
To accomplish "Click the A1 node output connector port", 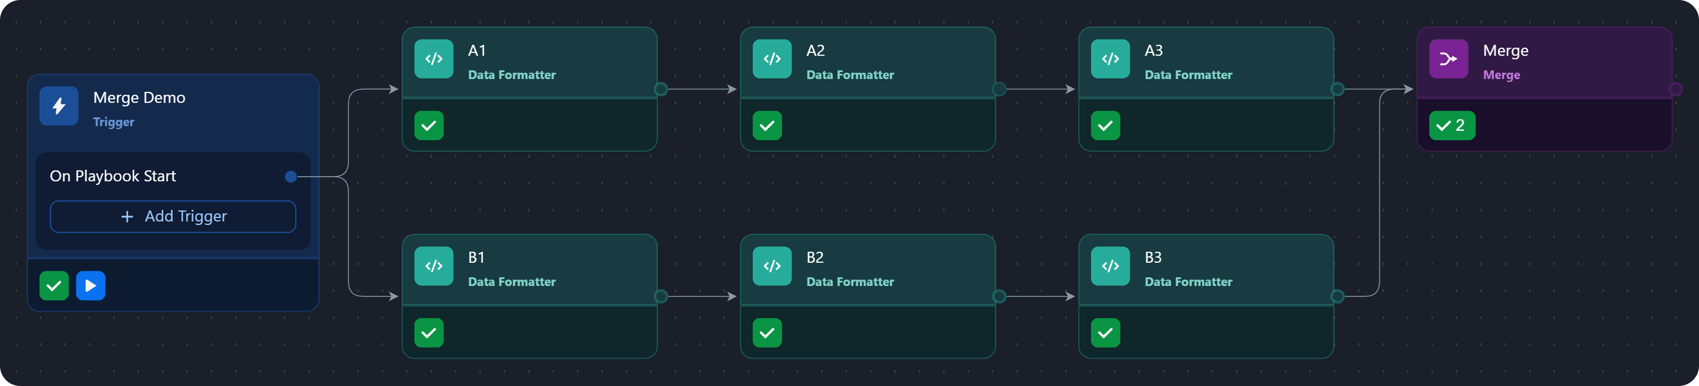I will click(661, 89).
